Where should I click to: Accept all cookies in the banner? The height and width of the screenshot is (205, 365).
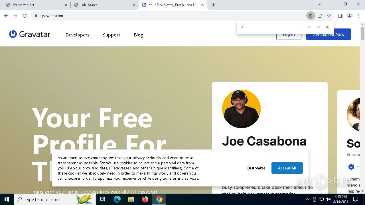click(287, 168)
